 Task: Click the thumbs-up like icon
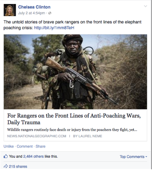point(5,156)
